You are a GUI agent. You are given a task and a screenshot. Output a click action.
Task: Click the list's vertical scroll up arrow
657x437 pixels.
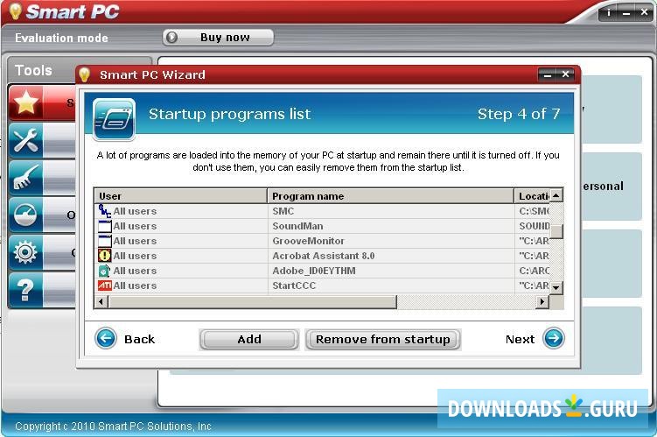(556, 195)
